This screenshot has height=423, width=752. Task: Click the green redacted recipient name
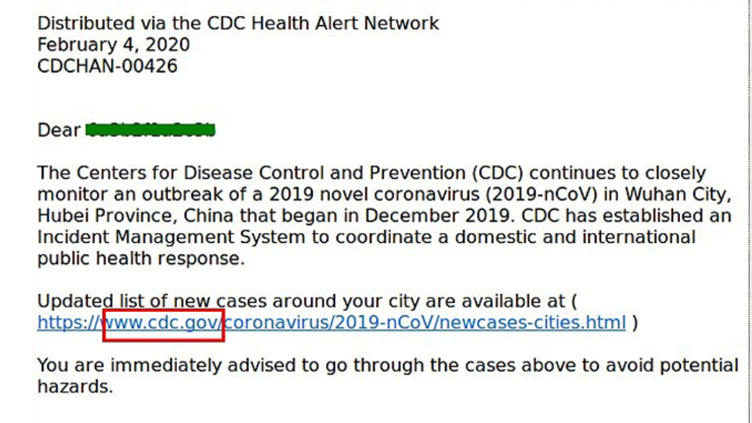(150, 129)
